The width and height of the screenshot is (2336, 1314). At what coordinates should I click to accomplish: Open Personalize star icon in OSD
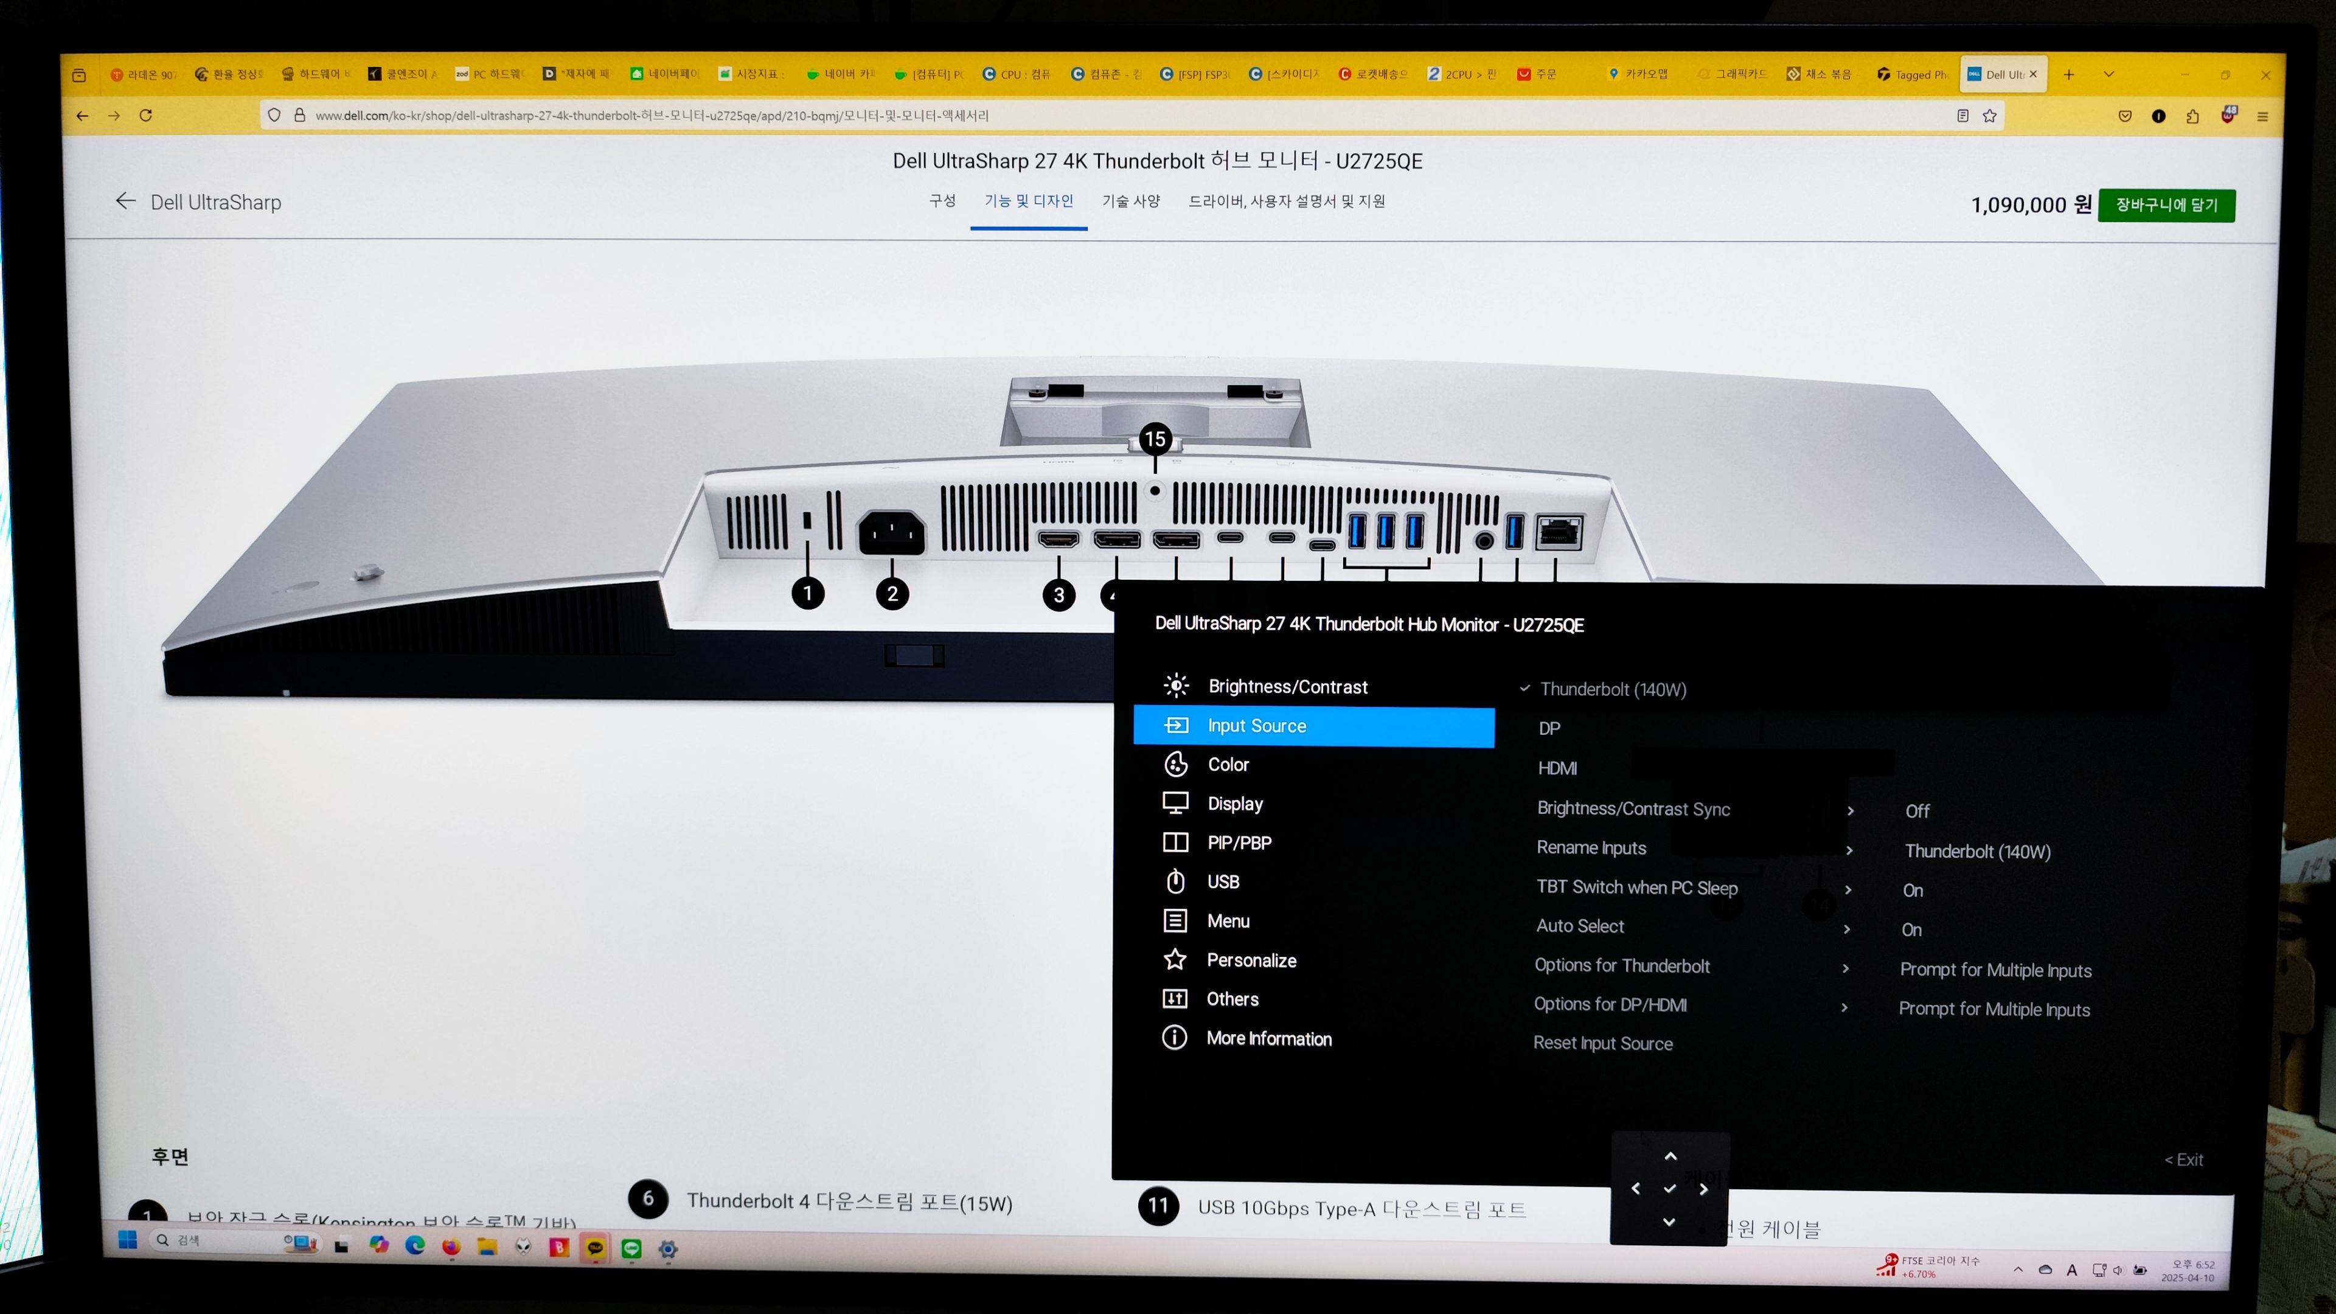click(1175, 959)
